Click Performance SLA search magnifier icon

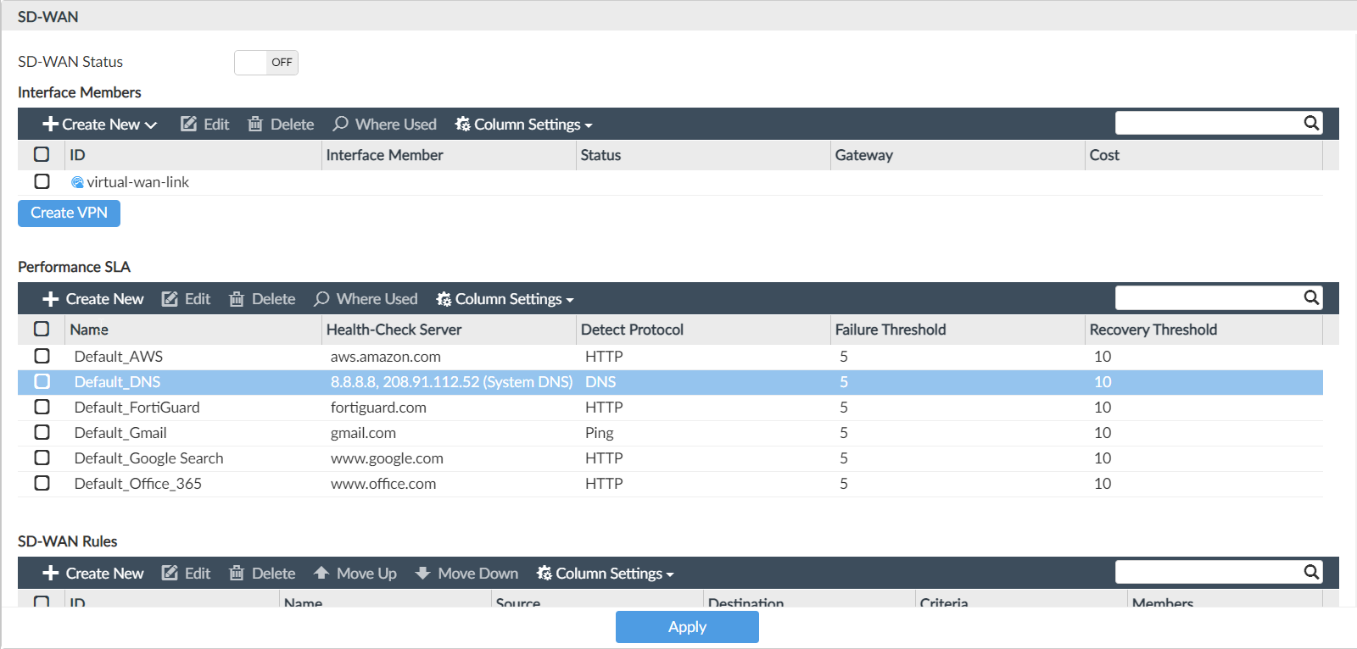coord(1311,297)
